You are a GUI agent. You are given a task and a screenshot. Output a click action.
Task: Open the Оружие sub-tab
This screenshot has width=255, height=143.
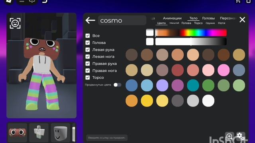[210, 23]
